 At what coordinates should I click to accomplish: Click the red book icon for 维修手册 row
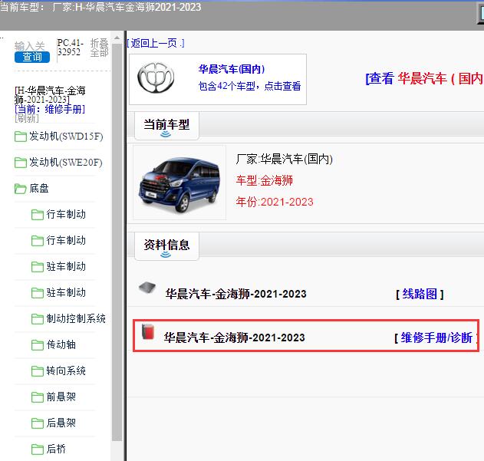[148, 332]
